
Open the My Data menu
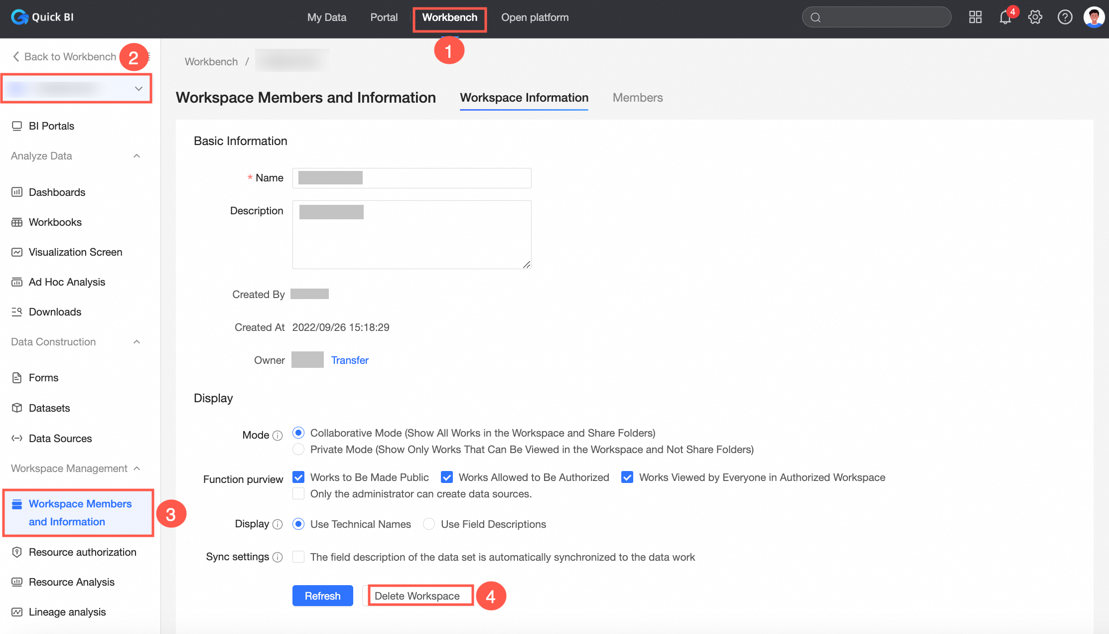(327, 17)
